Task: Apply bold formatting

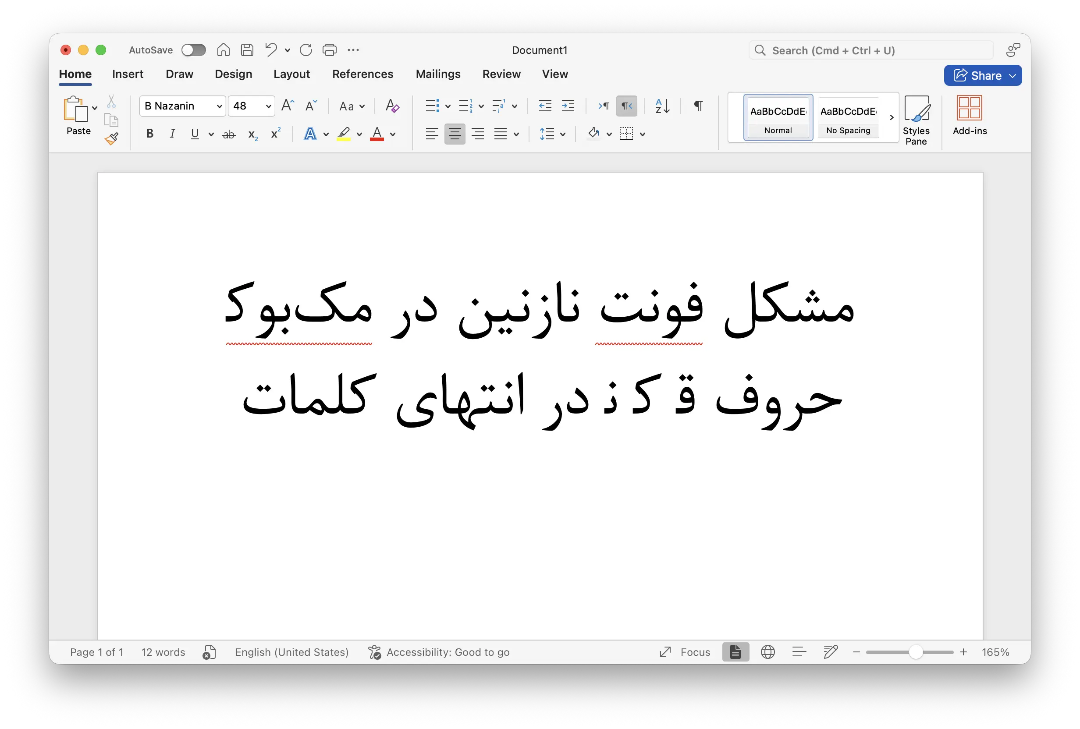Action: click(149, 134)
